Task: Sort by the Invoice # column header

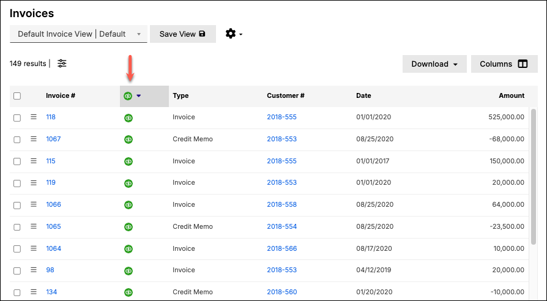Action: (x=61, y=95)
